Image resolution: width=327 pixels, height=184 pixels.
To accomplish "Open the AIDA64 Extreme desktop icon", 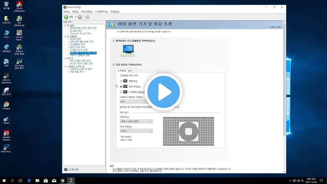I will (6, 135).
